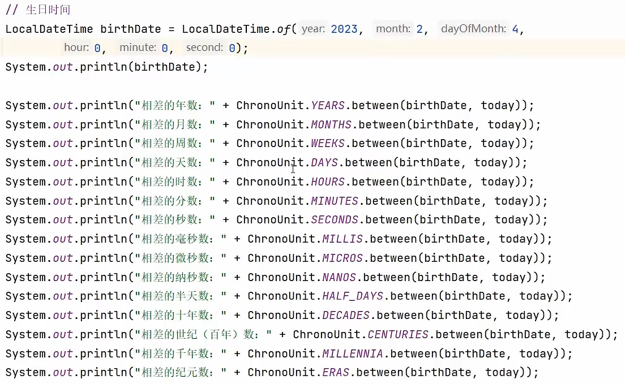This screenshot has height=384, width=625.
Task: Place cursor on the 2023 year value
Action: (x=344, y=29)
